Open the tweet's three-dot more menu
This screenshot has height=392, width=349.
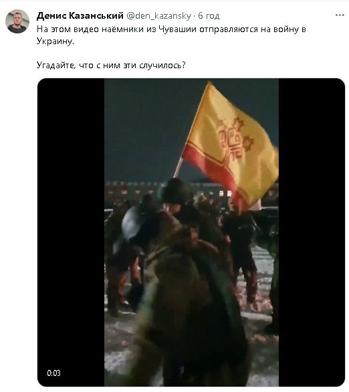coord(340,15)
